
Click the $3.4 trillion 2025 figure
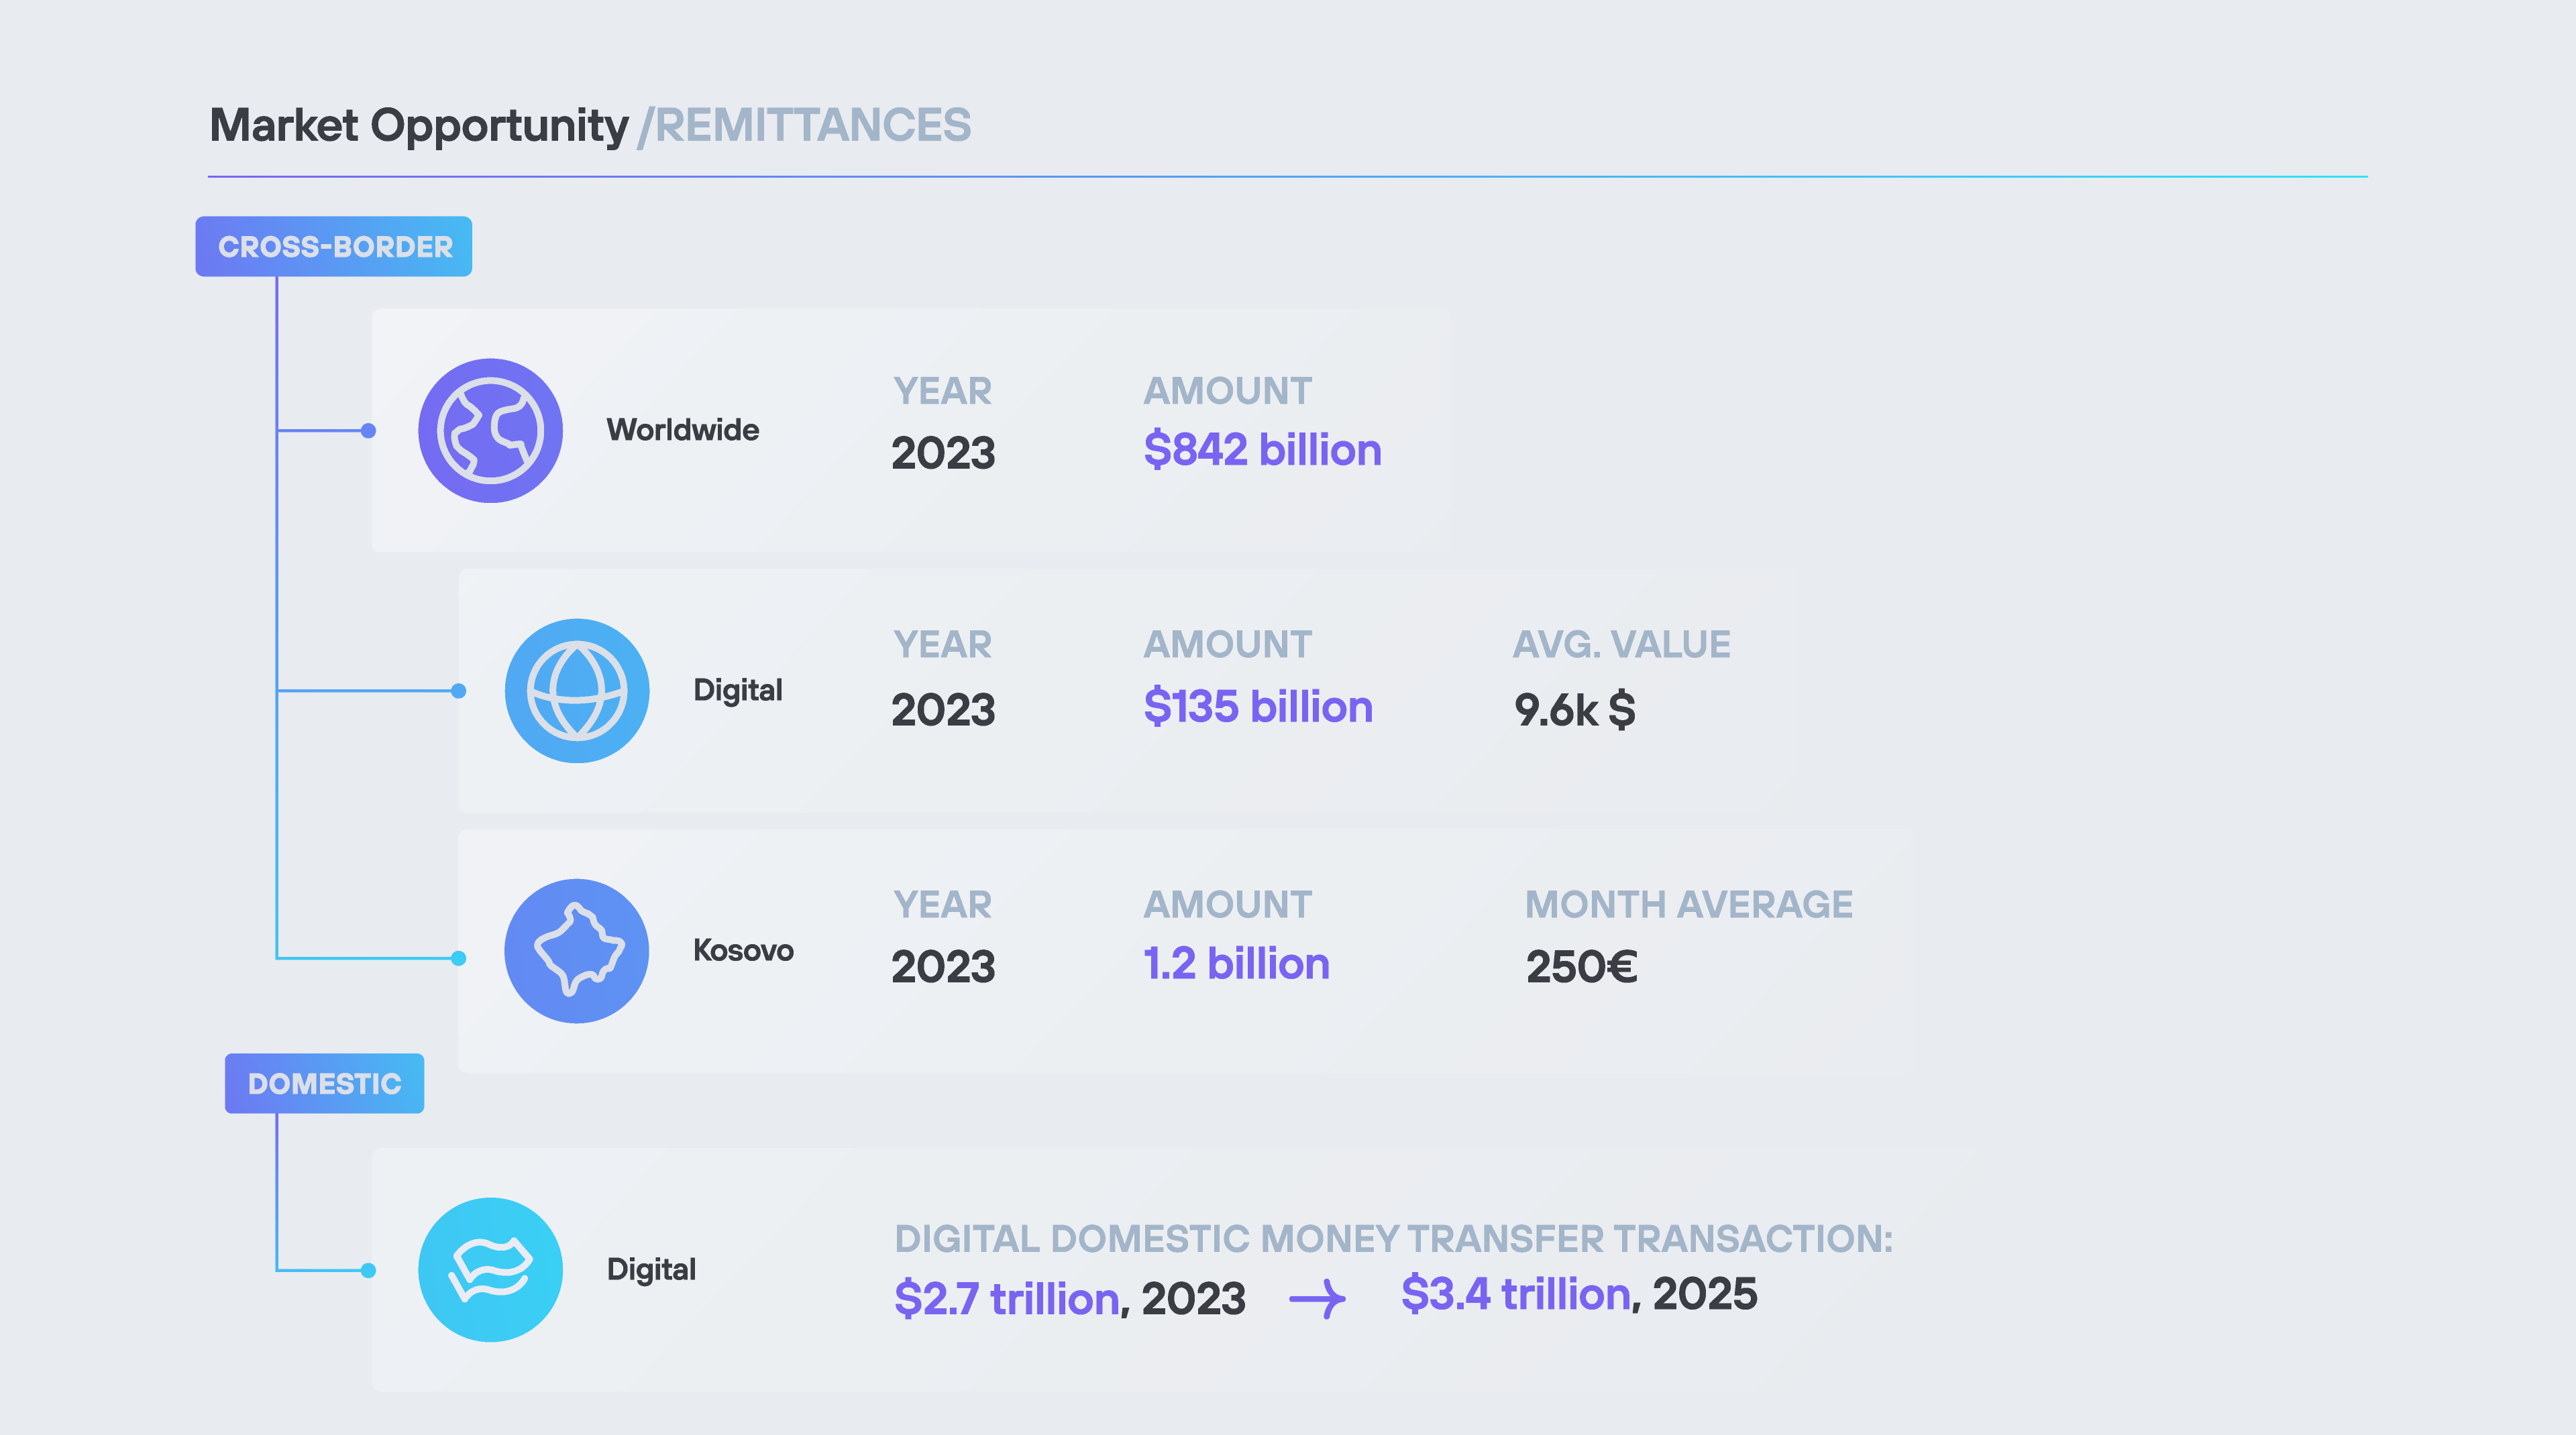click(x=1578, y=1294)
